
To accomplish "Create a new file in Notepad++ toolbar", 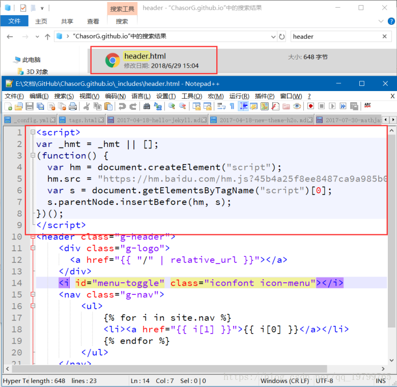I will 8,106.
